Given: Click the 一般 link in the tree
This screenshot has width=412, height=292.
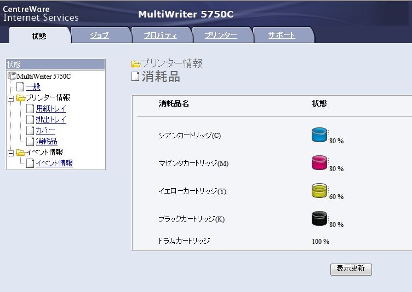Looking at the screenshot, I should (33, 86).
